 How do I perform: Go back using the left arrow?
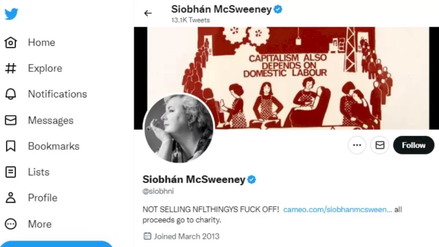[148, 13]
